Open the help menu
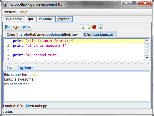154x116 pixels. [24, 12]
